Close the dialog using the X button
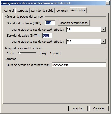111x114 pixels. pyautogui.click(x=108, y=3)
